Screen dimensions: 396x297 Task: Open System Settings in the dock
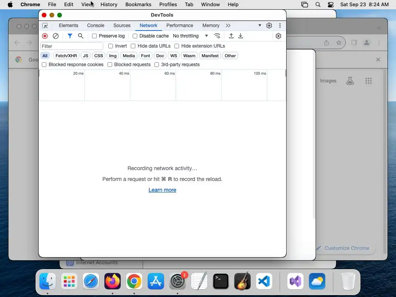tap(177, 281)
